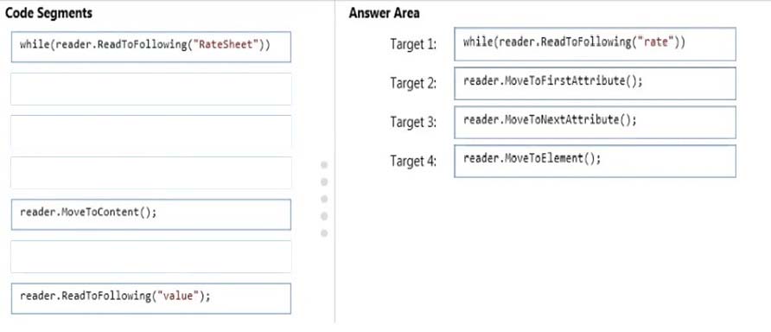Select the ReadToFollowing("RateSheet") code segment
The width and height of the screenshot is (771, 332).
click(x=151, y=48)
